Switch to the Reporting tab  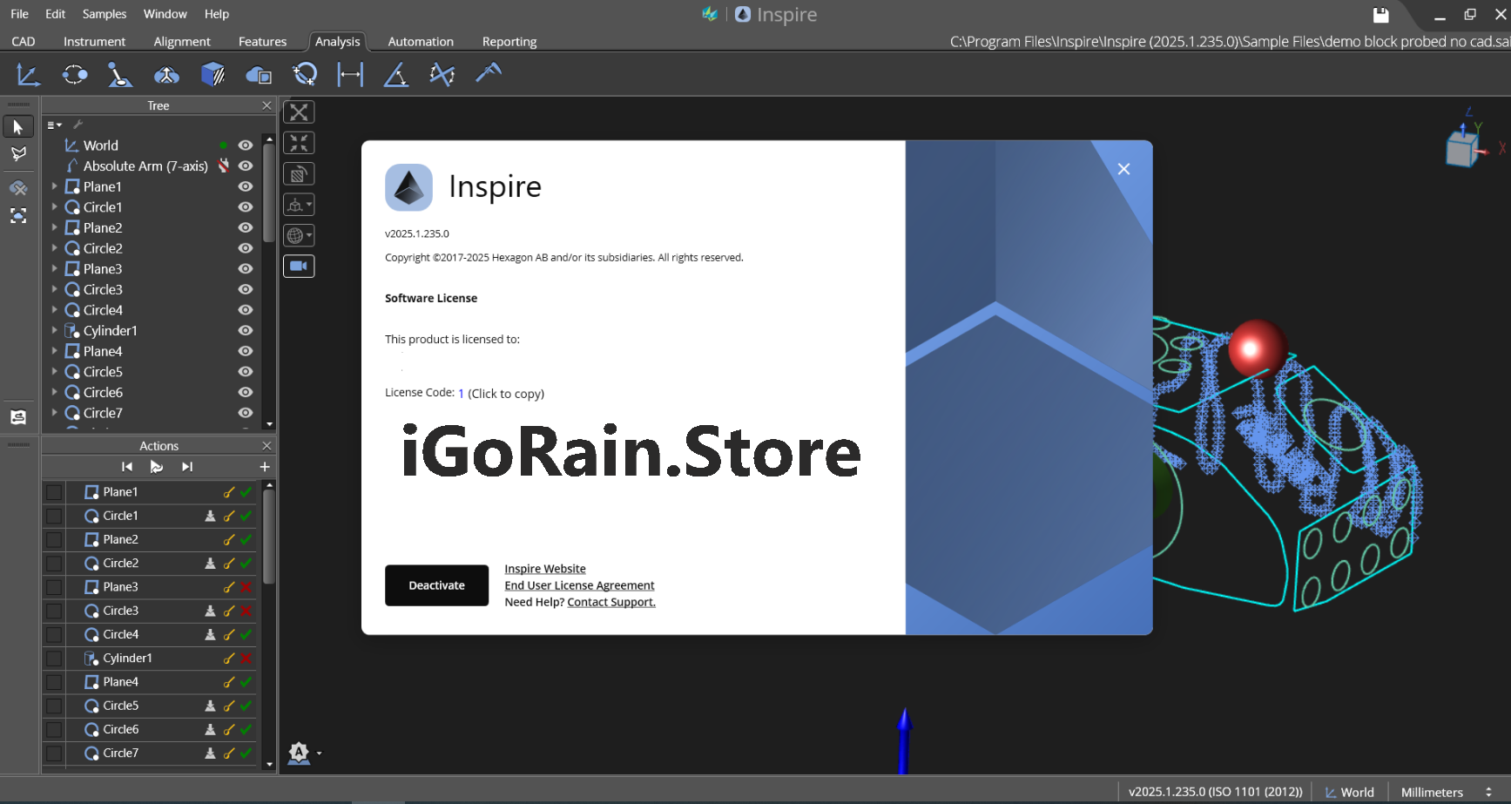509,41
